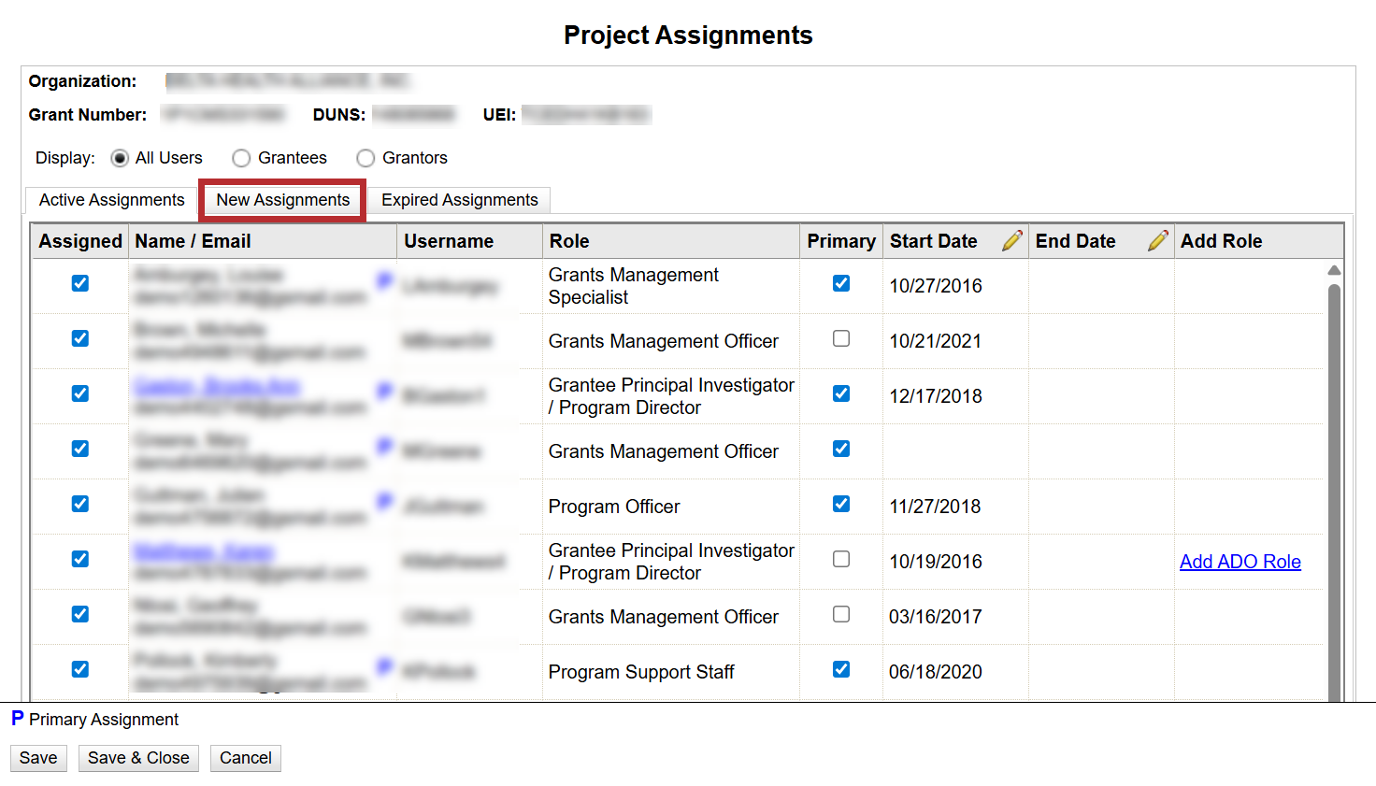The width and height of the screenshot is (1376, 786).
Task: Go to the Active Assignments tab
Action: pyautogui.click(x=111, y=200)
